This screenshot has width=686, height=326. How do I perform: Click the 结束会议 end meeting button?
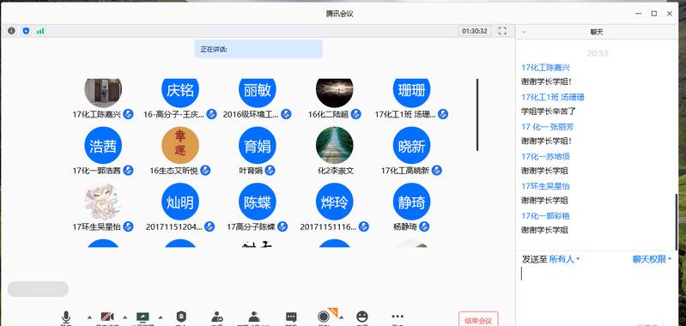(478, 320)
